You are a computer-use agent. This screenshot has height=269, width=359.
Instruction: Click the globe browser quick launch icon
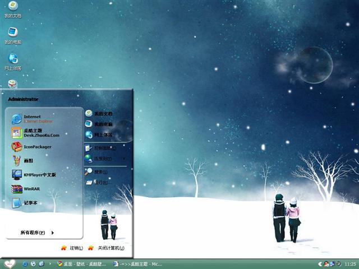click(x=33, y=264)
